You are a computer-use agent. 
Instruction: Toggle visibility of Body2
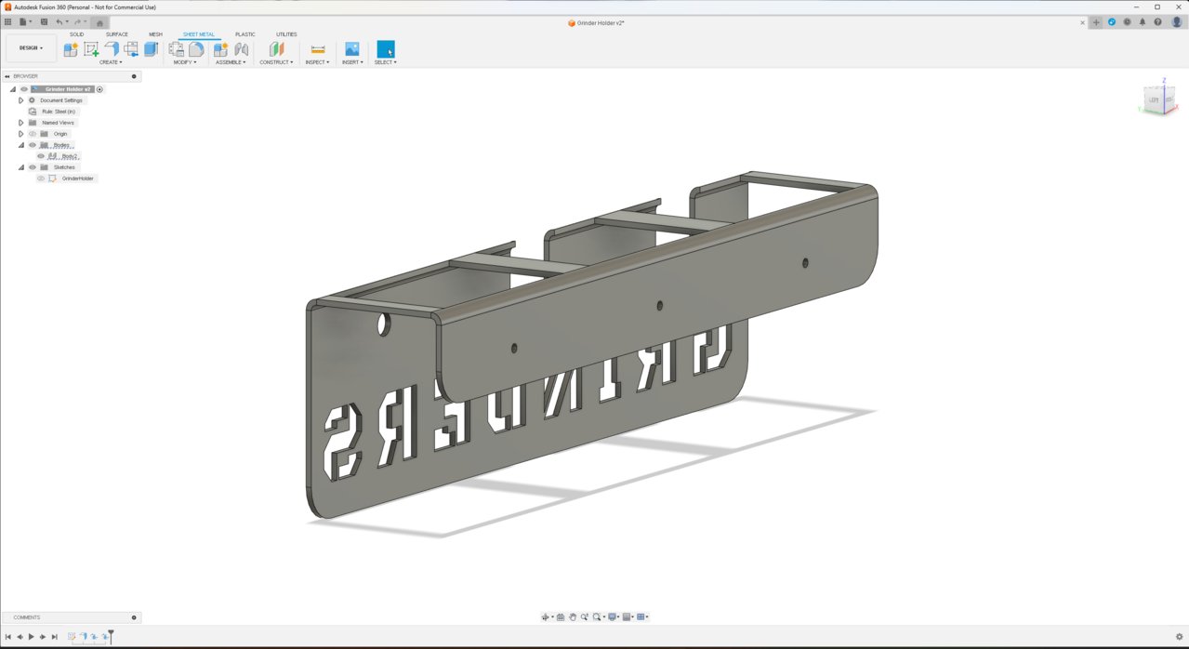point(41,156)
